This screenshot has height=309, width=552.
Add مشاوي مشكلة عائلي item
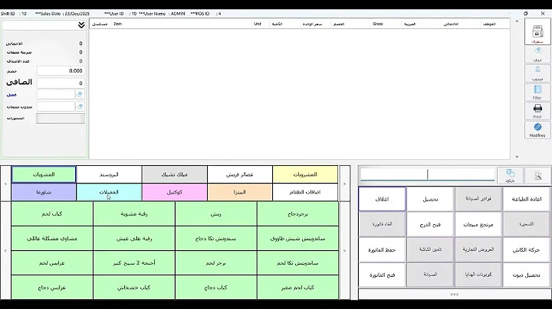click(x=52, y=239)
